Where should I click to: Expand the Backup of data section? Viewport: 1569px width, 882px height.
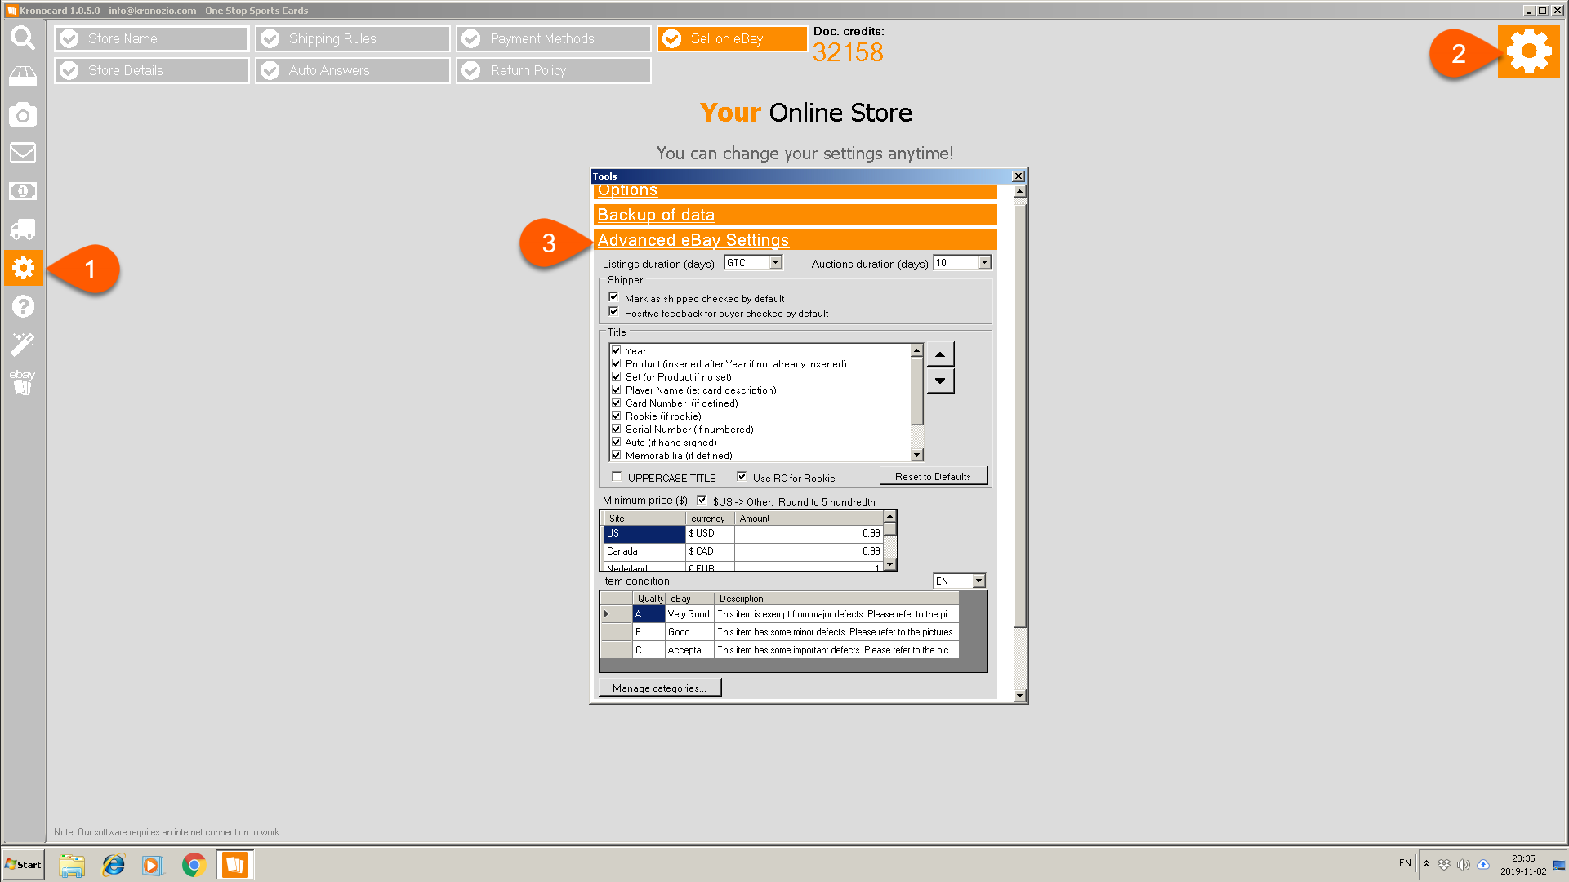coord(656,215)
